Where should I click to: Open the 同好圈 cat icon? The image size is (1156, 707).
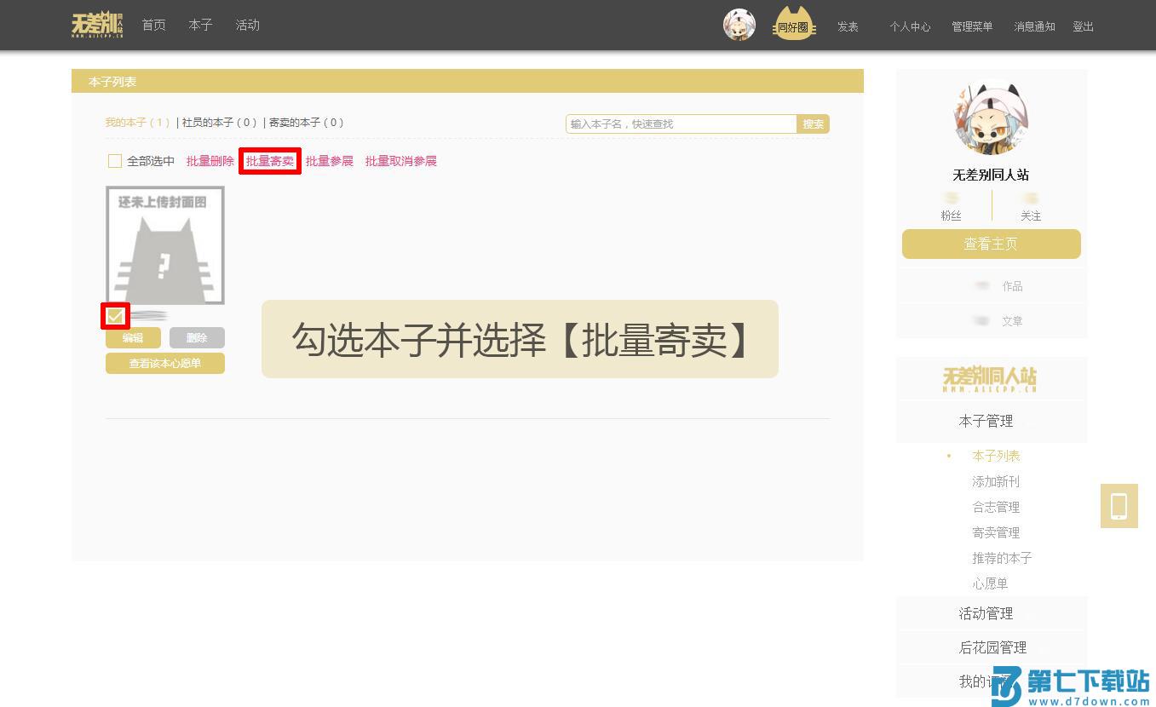point(793,25)
